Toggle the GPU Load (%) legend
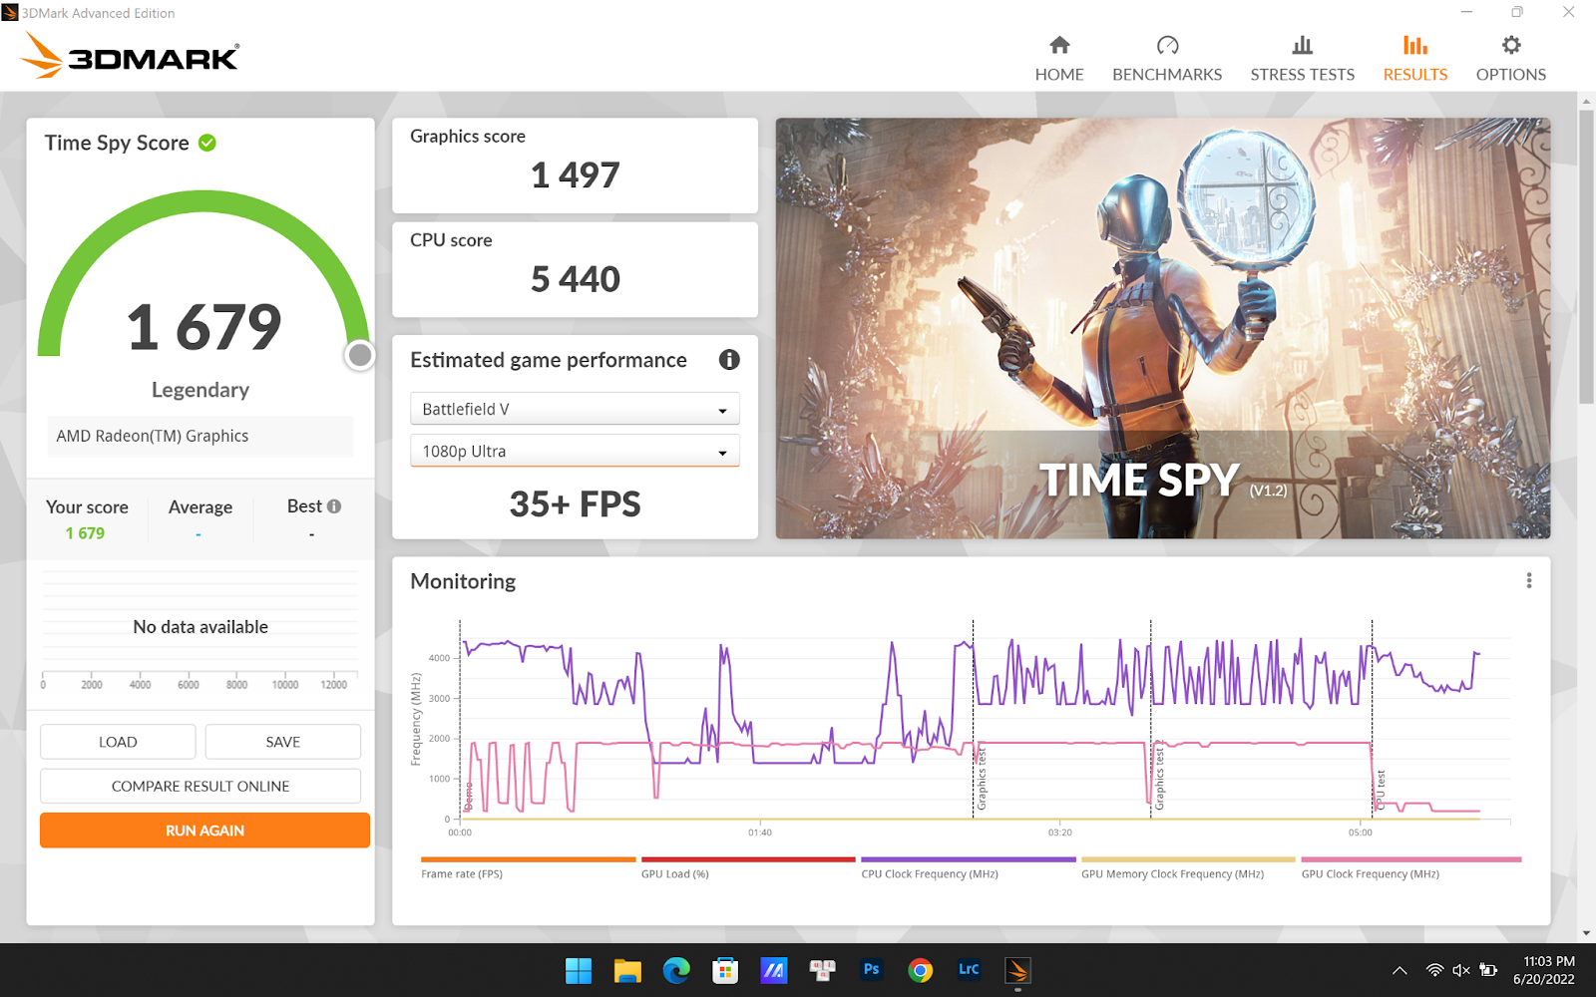The image size is (1596, 997). coord(748,867)
